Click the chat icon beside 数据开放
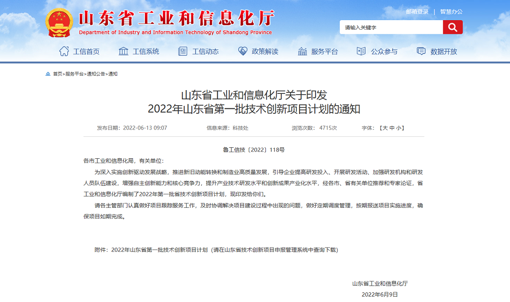This screenshot has width=510, height=302. pos(421,51)
